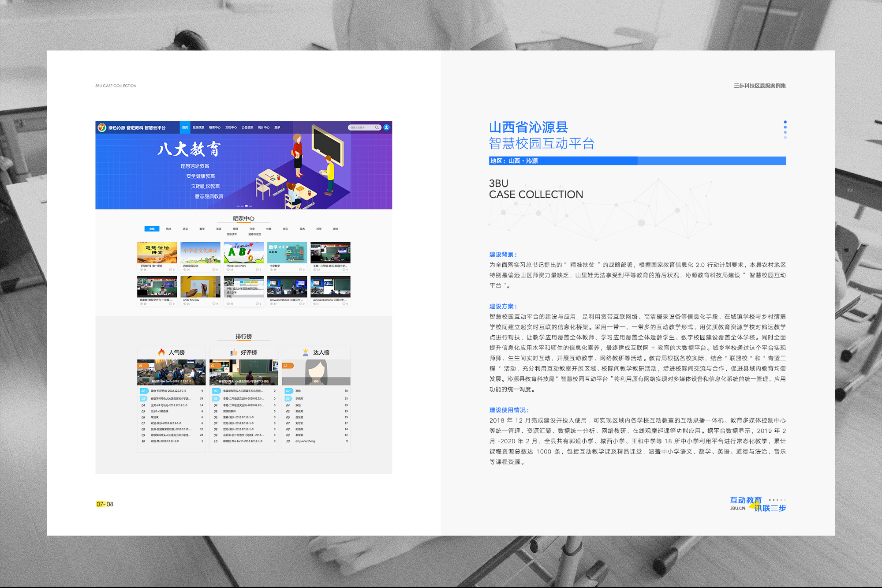Image resolution: width=882 pixels, height=588 pixels.
Task: Open the 在线课堂 navigation item
Action: 198,127
